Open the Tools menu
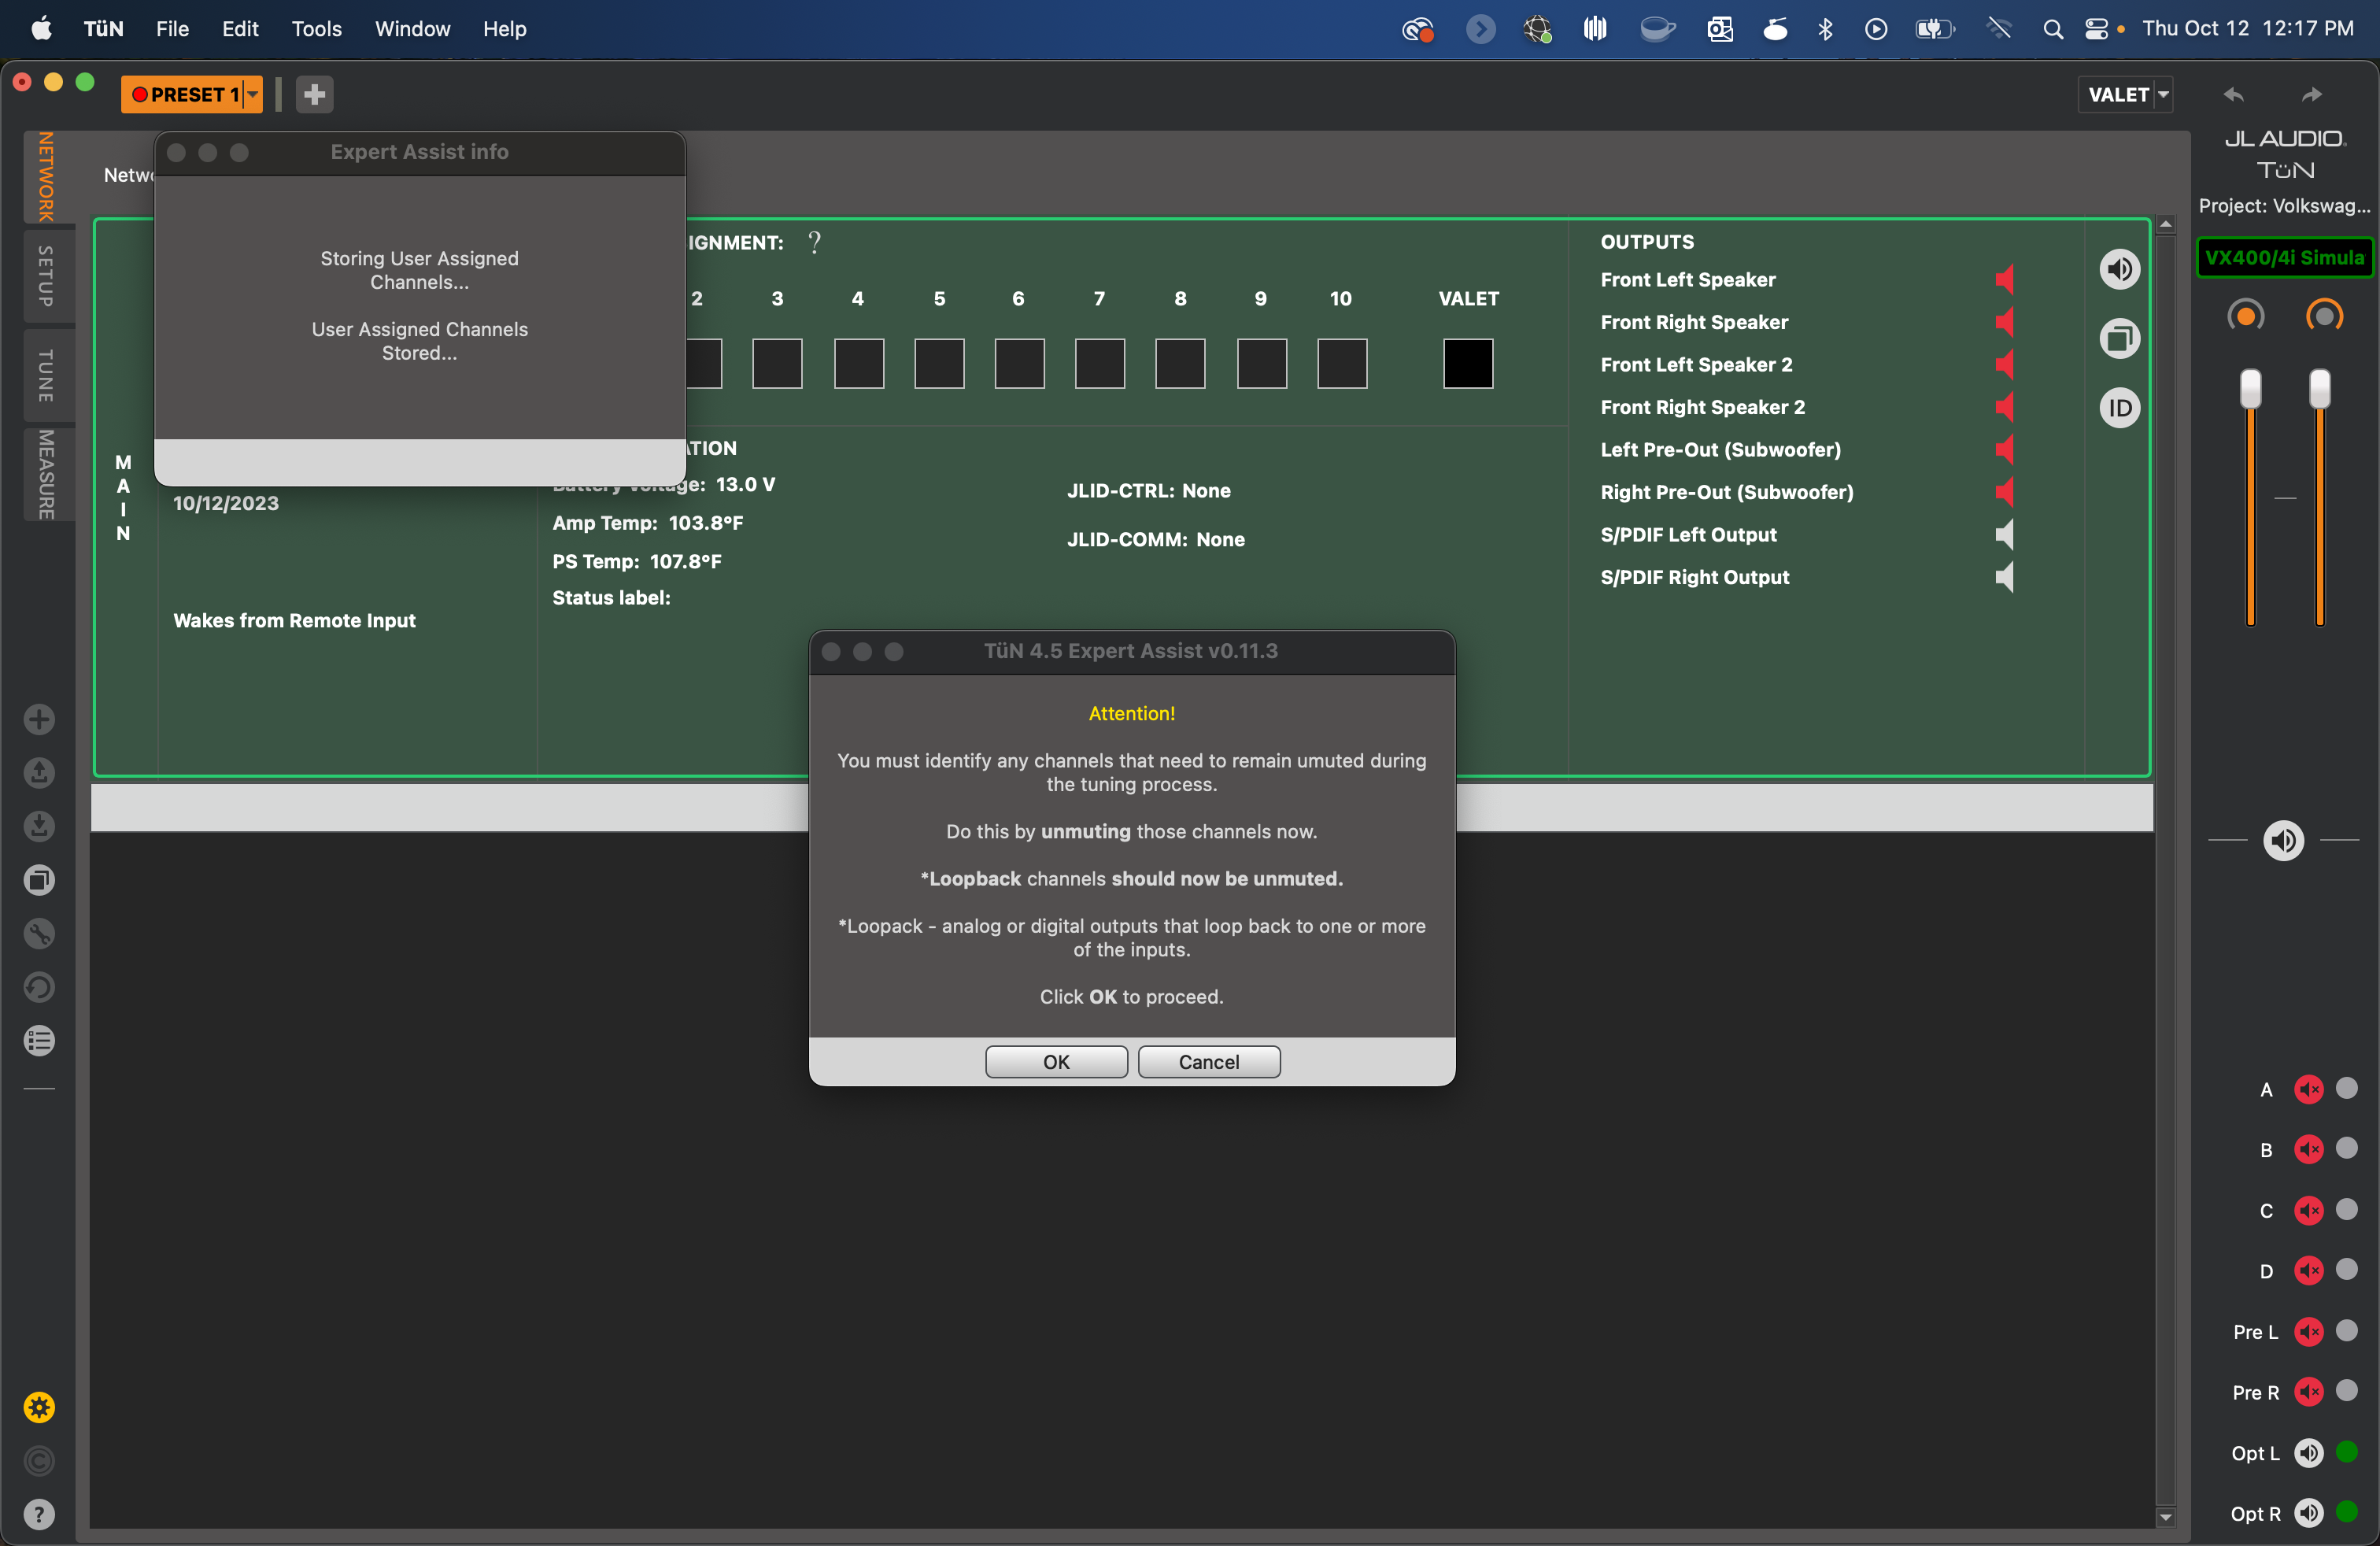The height and width of the screenshot is (1546, 2380). (316, 29)
